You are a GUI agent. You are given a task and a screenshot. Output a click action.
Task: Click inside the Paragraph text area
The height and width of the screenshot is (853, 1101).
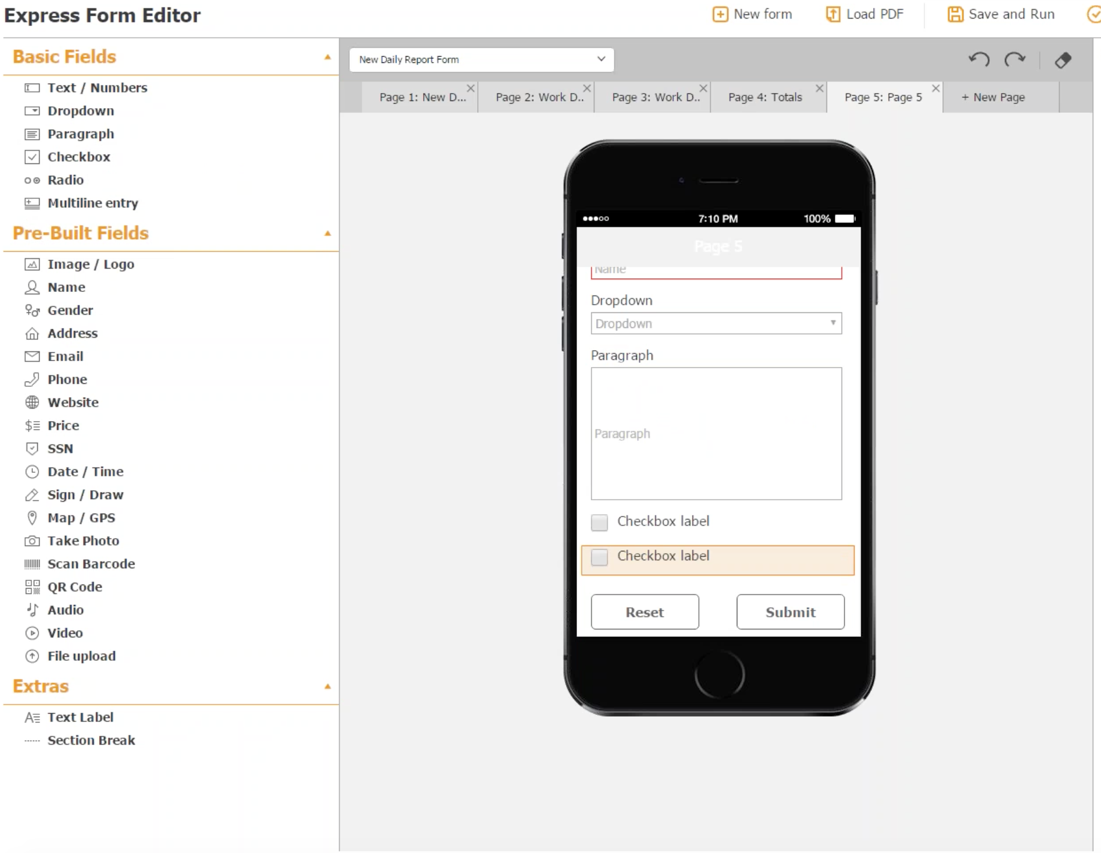click(x=716, y=434)
